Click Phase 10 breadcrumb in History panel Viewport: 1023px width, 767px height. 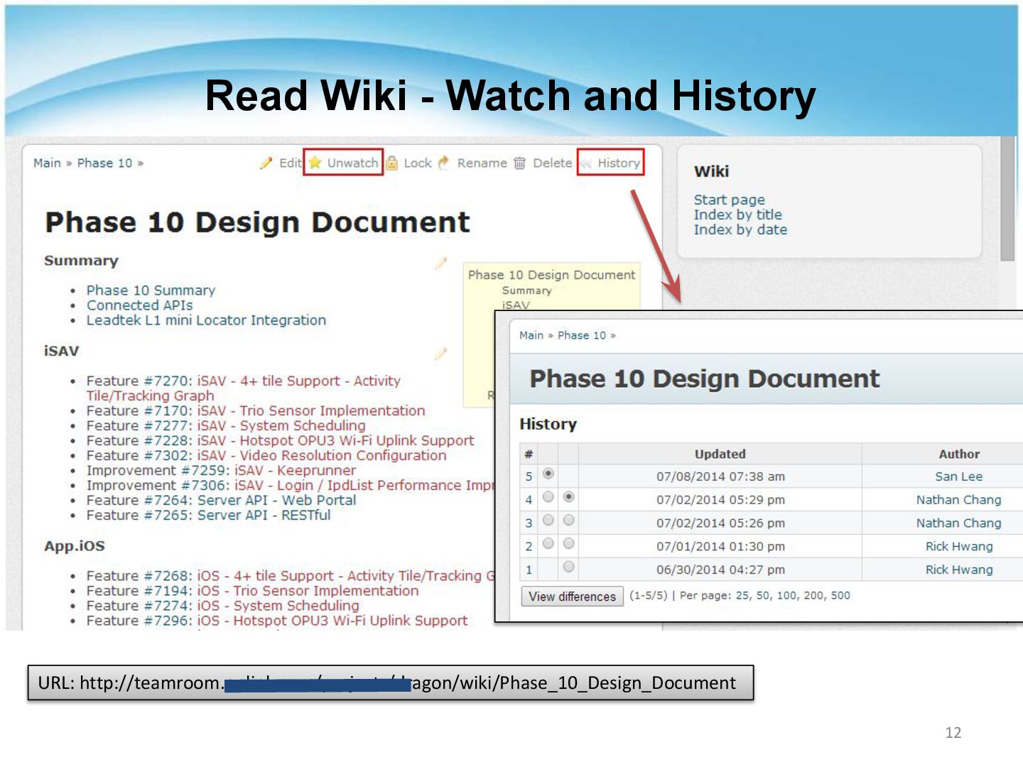click(582, 335)
